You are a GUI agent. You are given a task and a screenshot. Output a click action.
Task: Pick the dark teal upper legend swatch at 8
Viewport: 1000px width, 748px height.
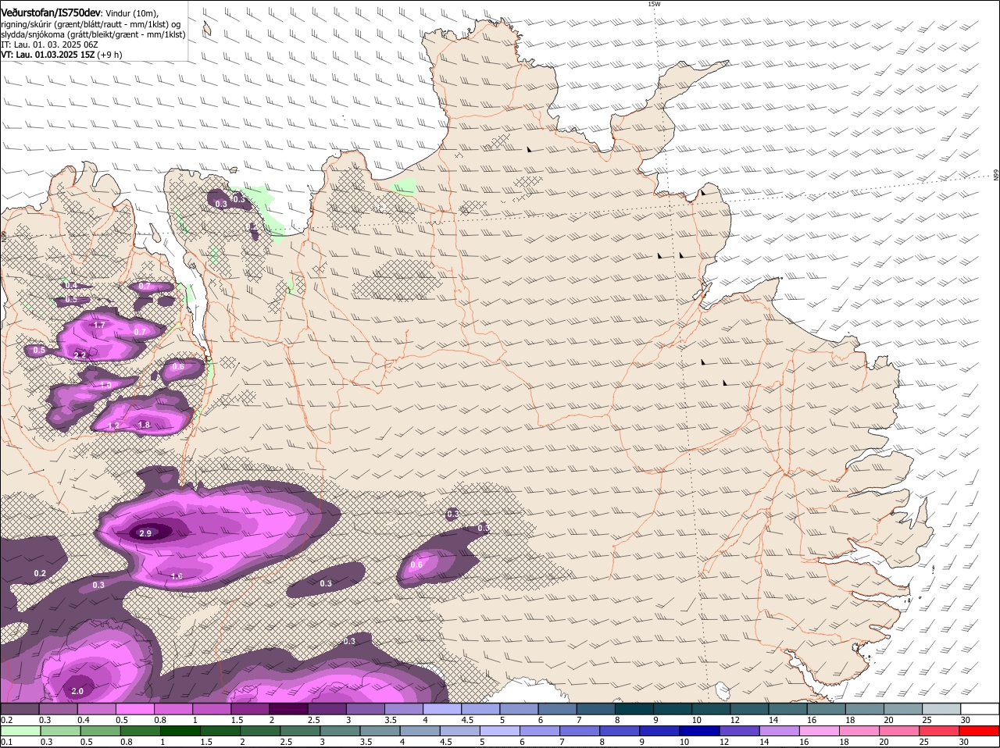(634, 709)
